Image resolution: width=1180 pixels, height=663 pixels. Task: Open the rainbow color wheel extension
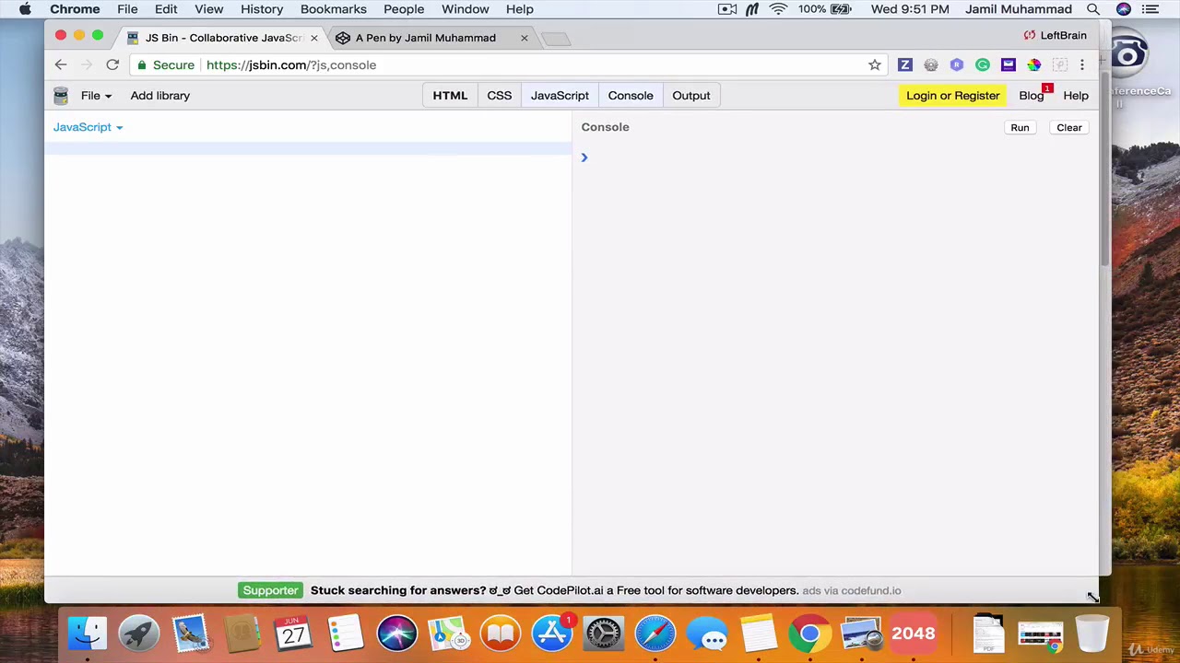tap(1034, 64)
